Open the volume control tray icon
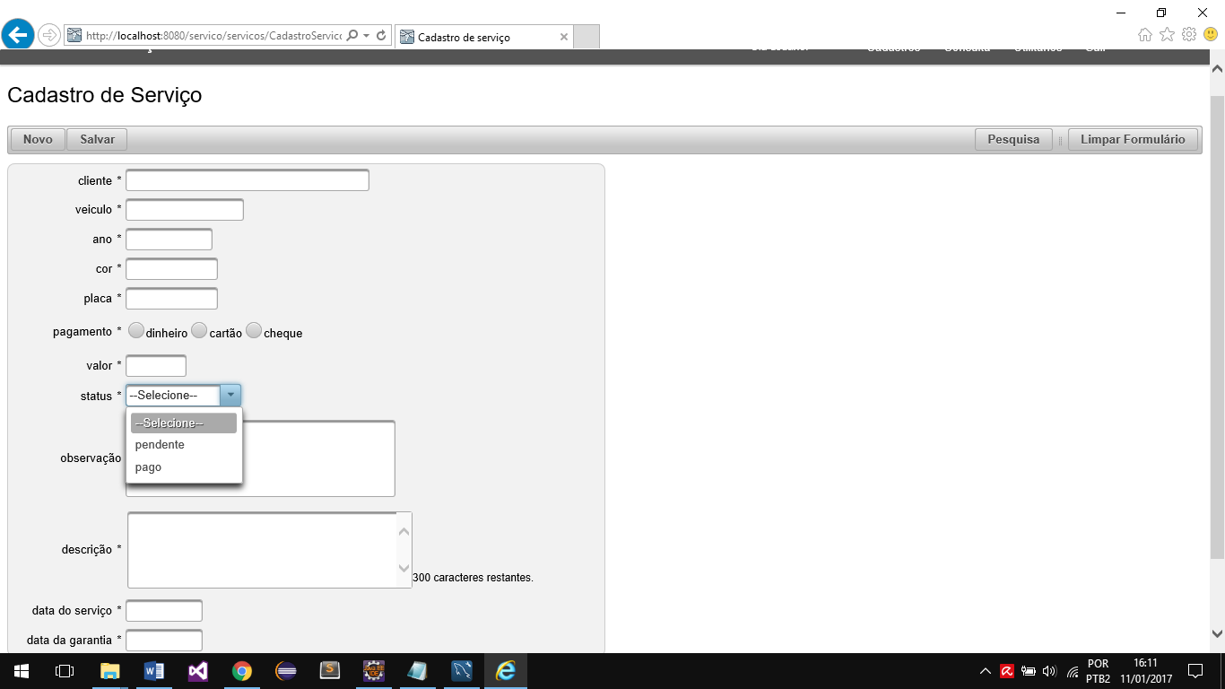 1049,671
